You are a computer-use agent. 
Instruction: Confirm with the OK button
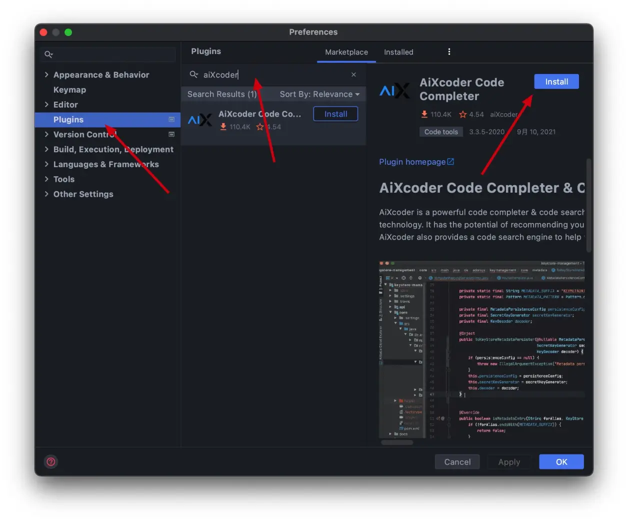tap(561, 462)
